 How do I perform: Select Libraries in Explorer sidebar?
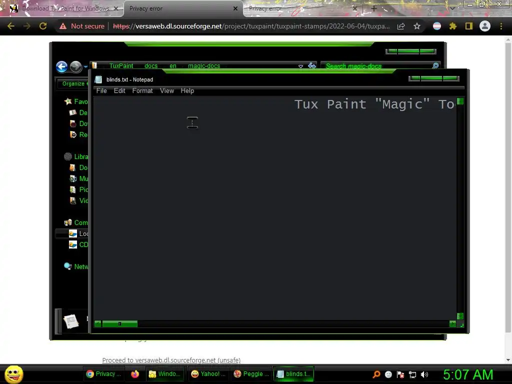coord(76,156)
